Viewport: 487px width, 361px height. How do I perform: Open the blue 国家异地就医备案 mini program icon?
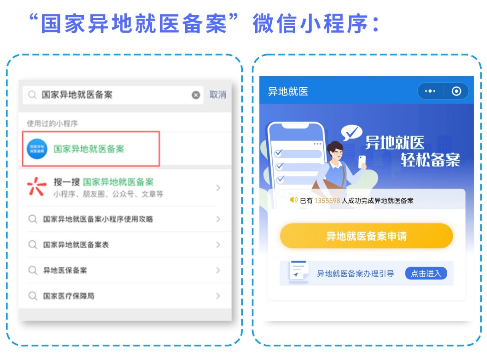[x=37, y=149]
